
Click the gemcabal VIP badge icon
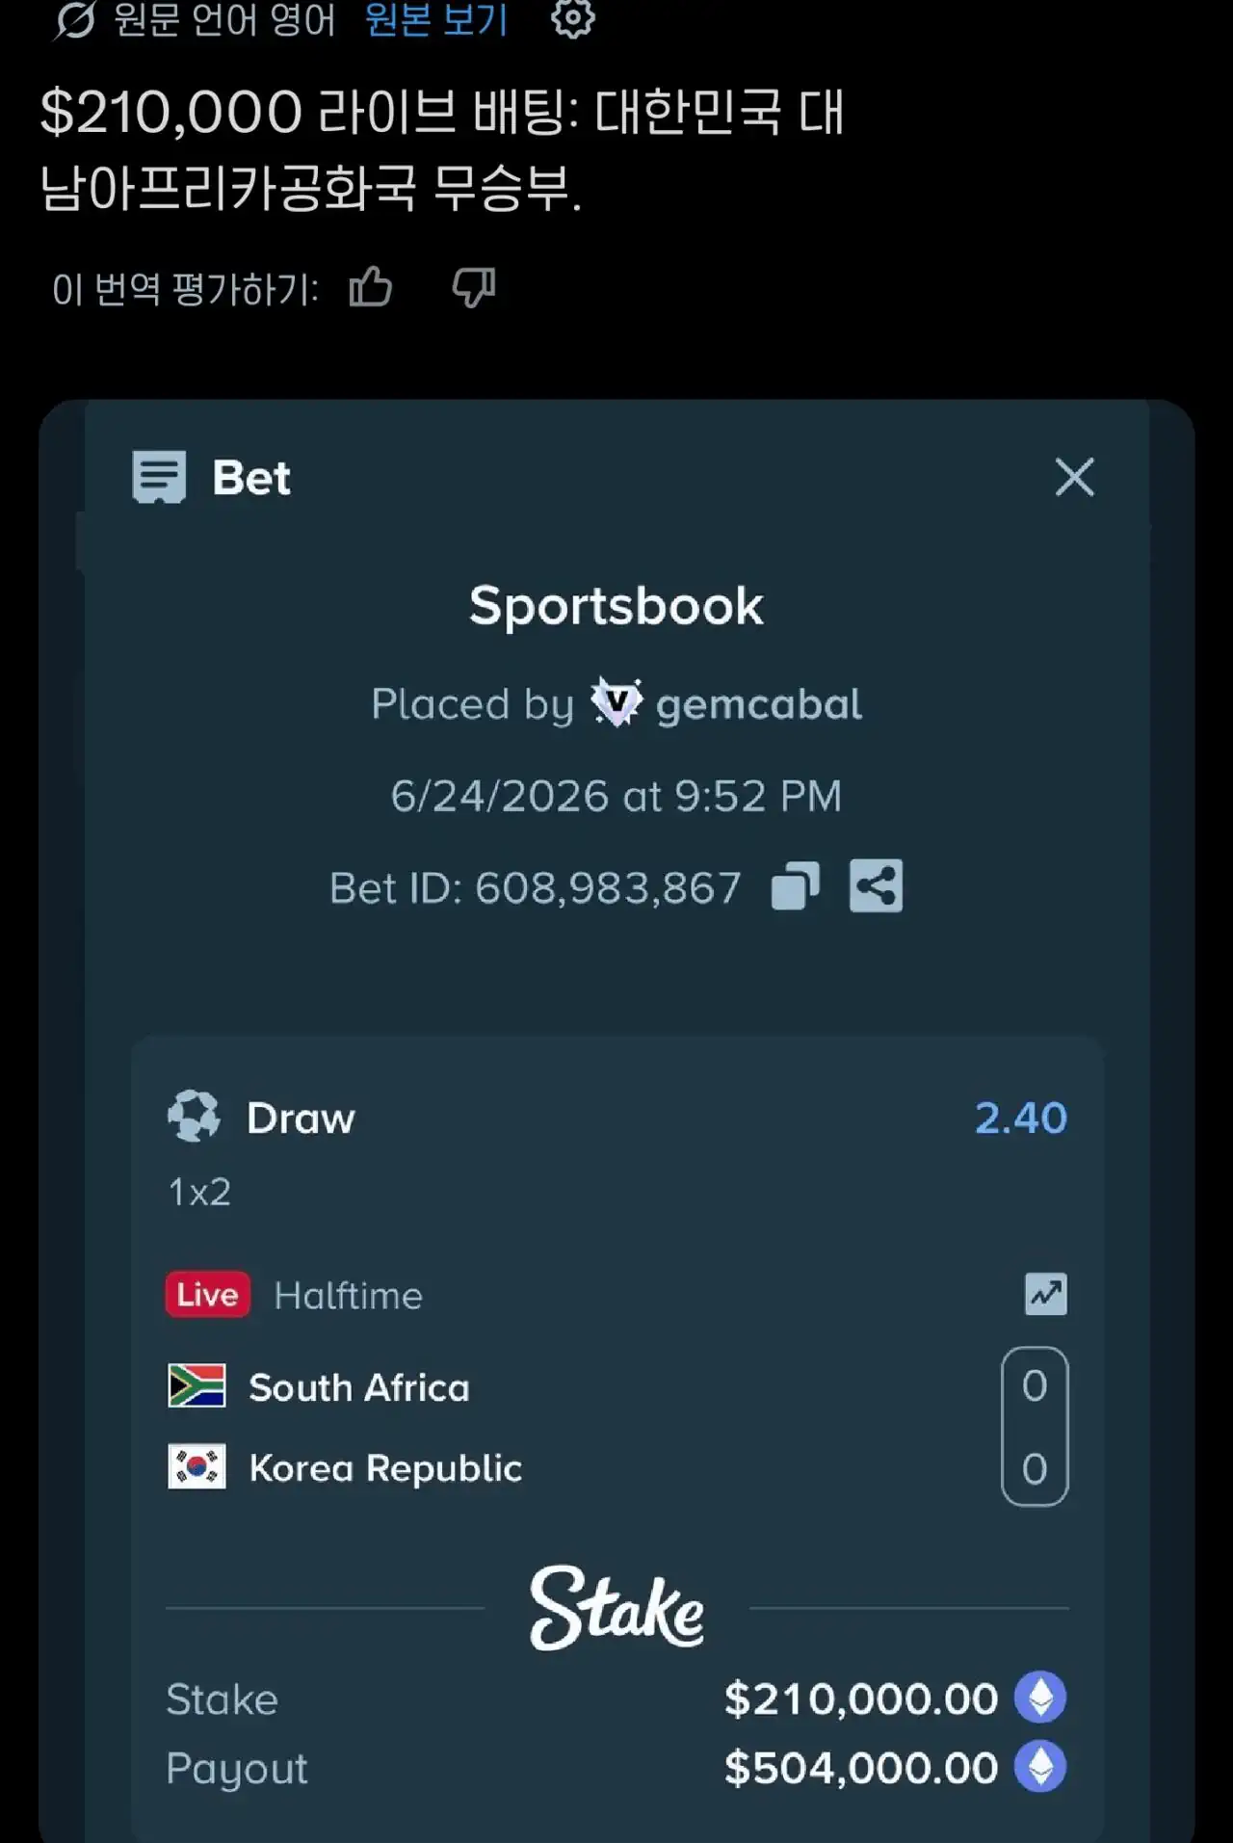616,702
